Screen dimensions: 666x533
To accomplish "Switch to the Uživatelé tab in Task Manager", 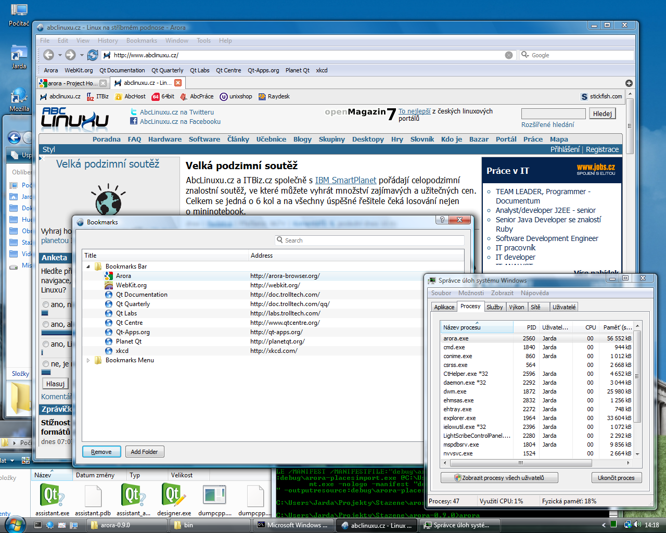I will [x=564, y=307].
